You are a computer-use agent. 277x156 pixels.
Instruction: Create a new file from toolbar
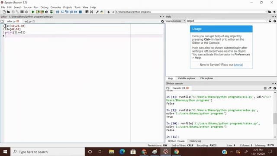pos(4,12)
